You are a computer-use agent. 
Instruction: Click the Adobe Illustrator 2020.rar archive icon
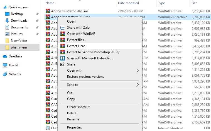[x=48, y=11]
